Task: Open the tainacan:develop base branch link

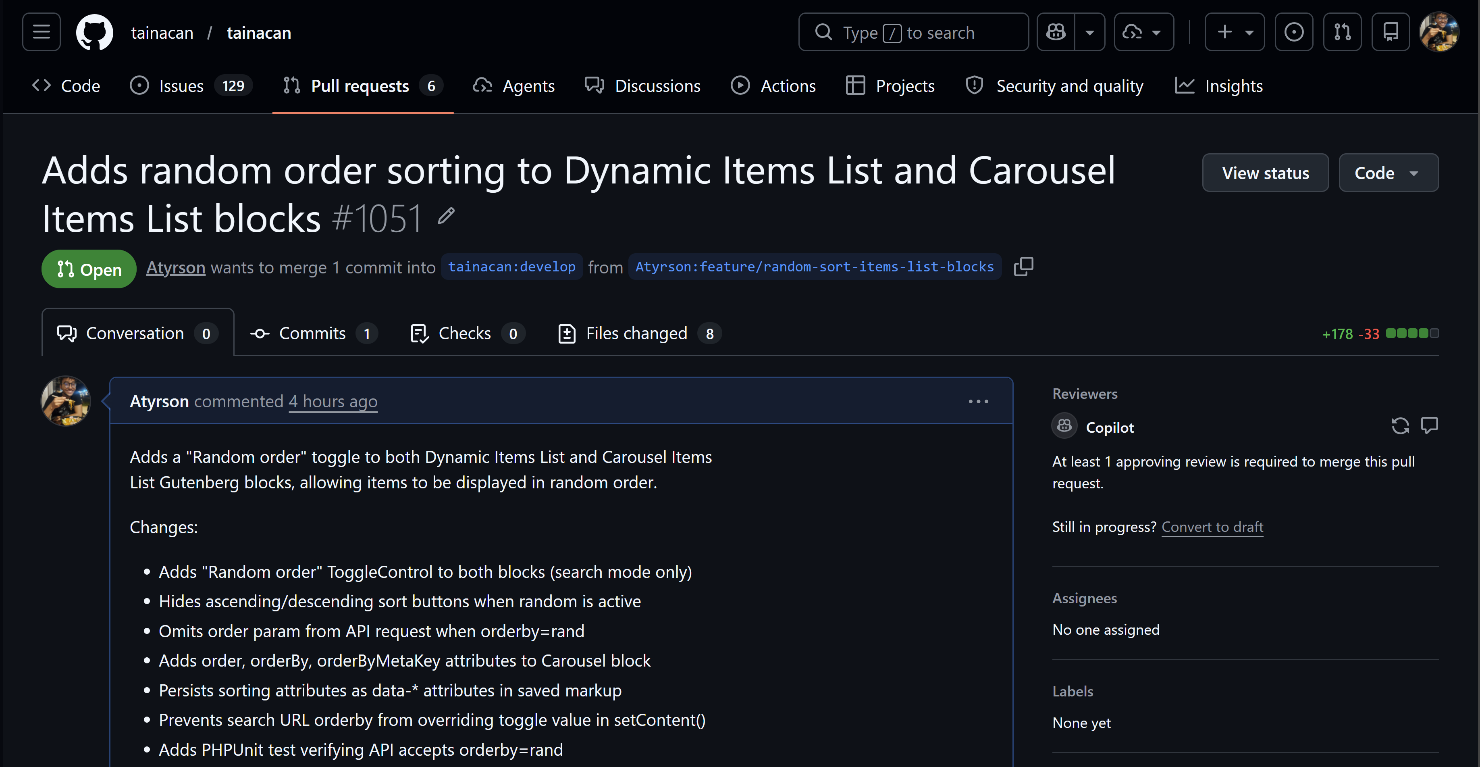Action: (x=511, y=267)
